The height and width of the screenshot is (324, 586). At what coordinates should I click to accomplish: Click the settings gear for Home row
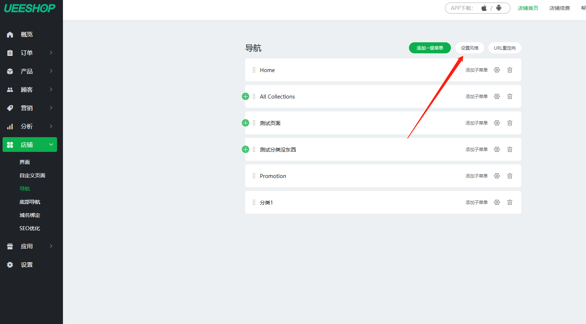(497, 70)
